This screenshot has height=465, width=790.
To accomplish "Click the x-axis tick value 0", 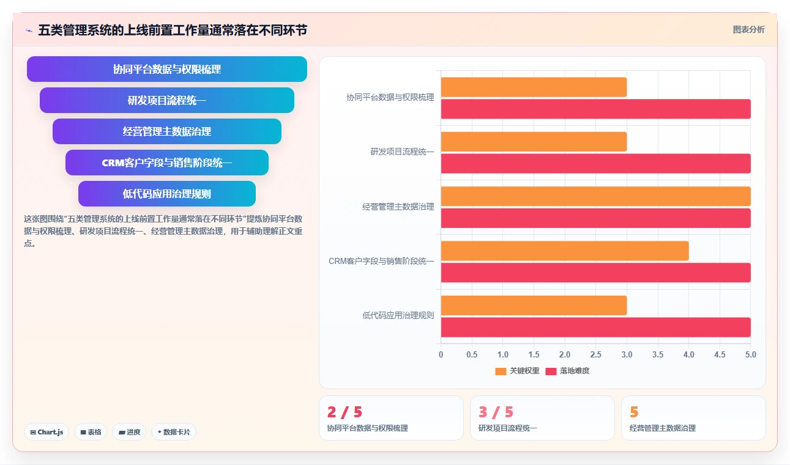I will click(441, 354).
